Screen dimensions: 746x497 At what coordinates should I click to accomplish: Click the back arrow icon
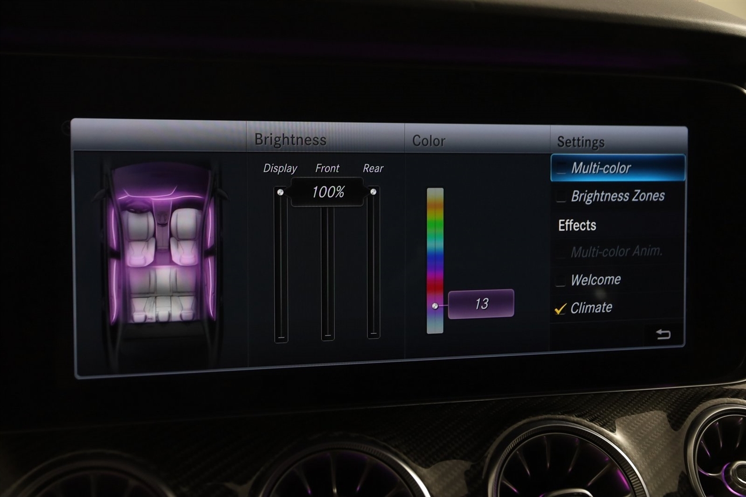pyautogui.click(x=663, y=334)
